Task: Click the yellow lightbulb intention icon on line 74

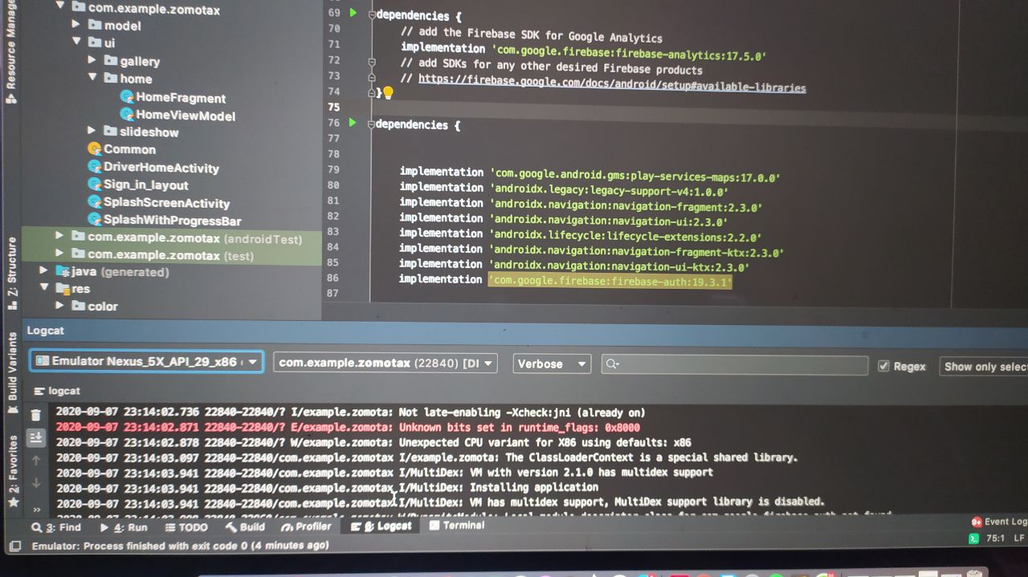Action: [x=388, y=92]
